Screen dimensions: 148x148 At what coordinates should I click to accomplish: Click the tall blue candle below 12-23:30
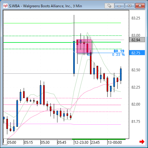pyautogui.click(x=74, y=57)
